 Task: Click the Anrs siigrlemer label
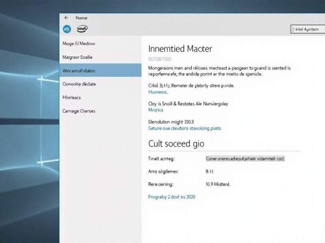click(x=163, y=171)
